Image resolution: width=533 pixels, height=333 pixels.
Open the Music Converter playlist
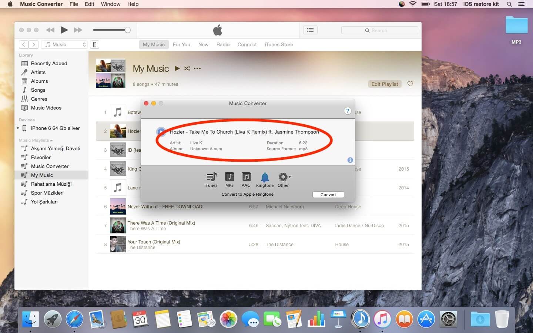51,166
